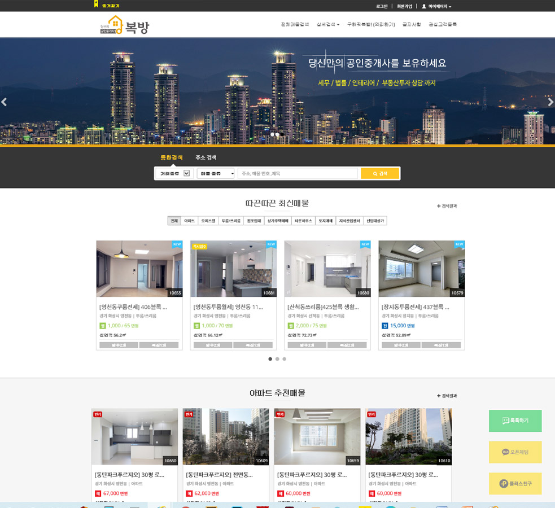This screenshot has width=555, height=508.
Task: Filter listings by 오피스텔 category
Action: [x=208, y=221]
